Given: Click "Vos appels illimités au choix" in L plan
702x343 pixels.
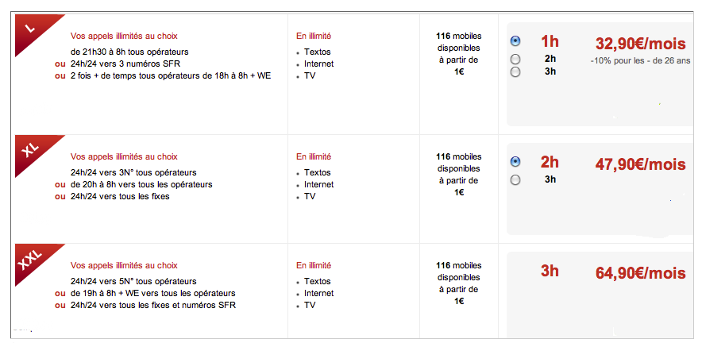Looking at the screenshot, I should pos(124,36).
